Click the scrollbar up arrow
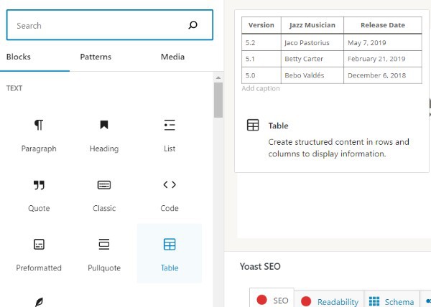 218,78
